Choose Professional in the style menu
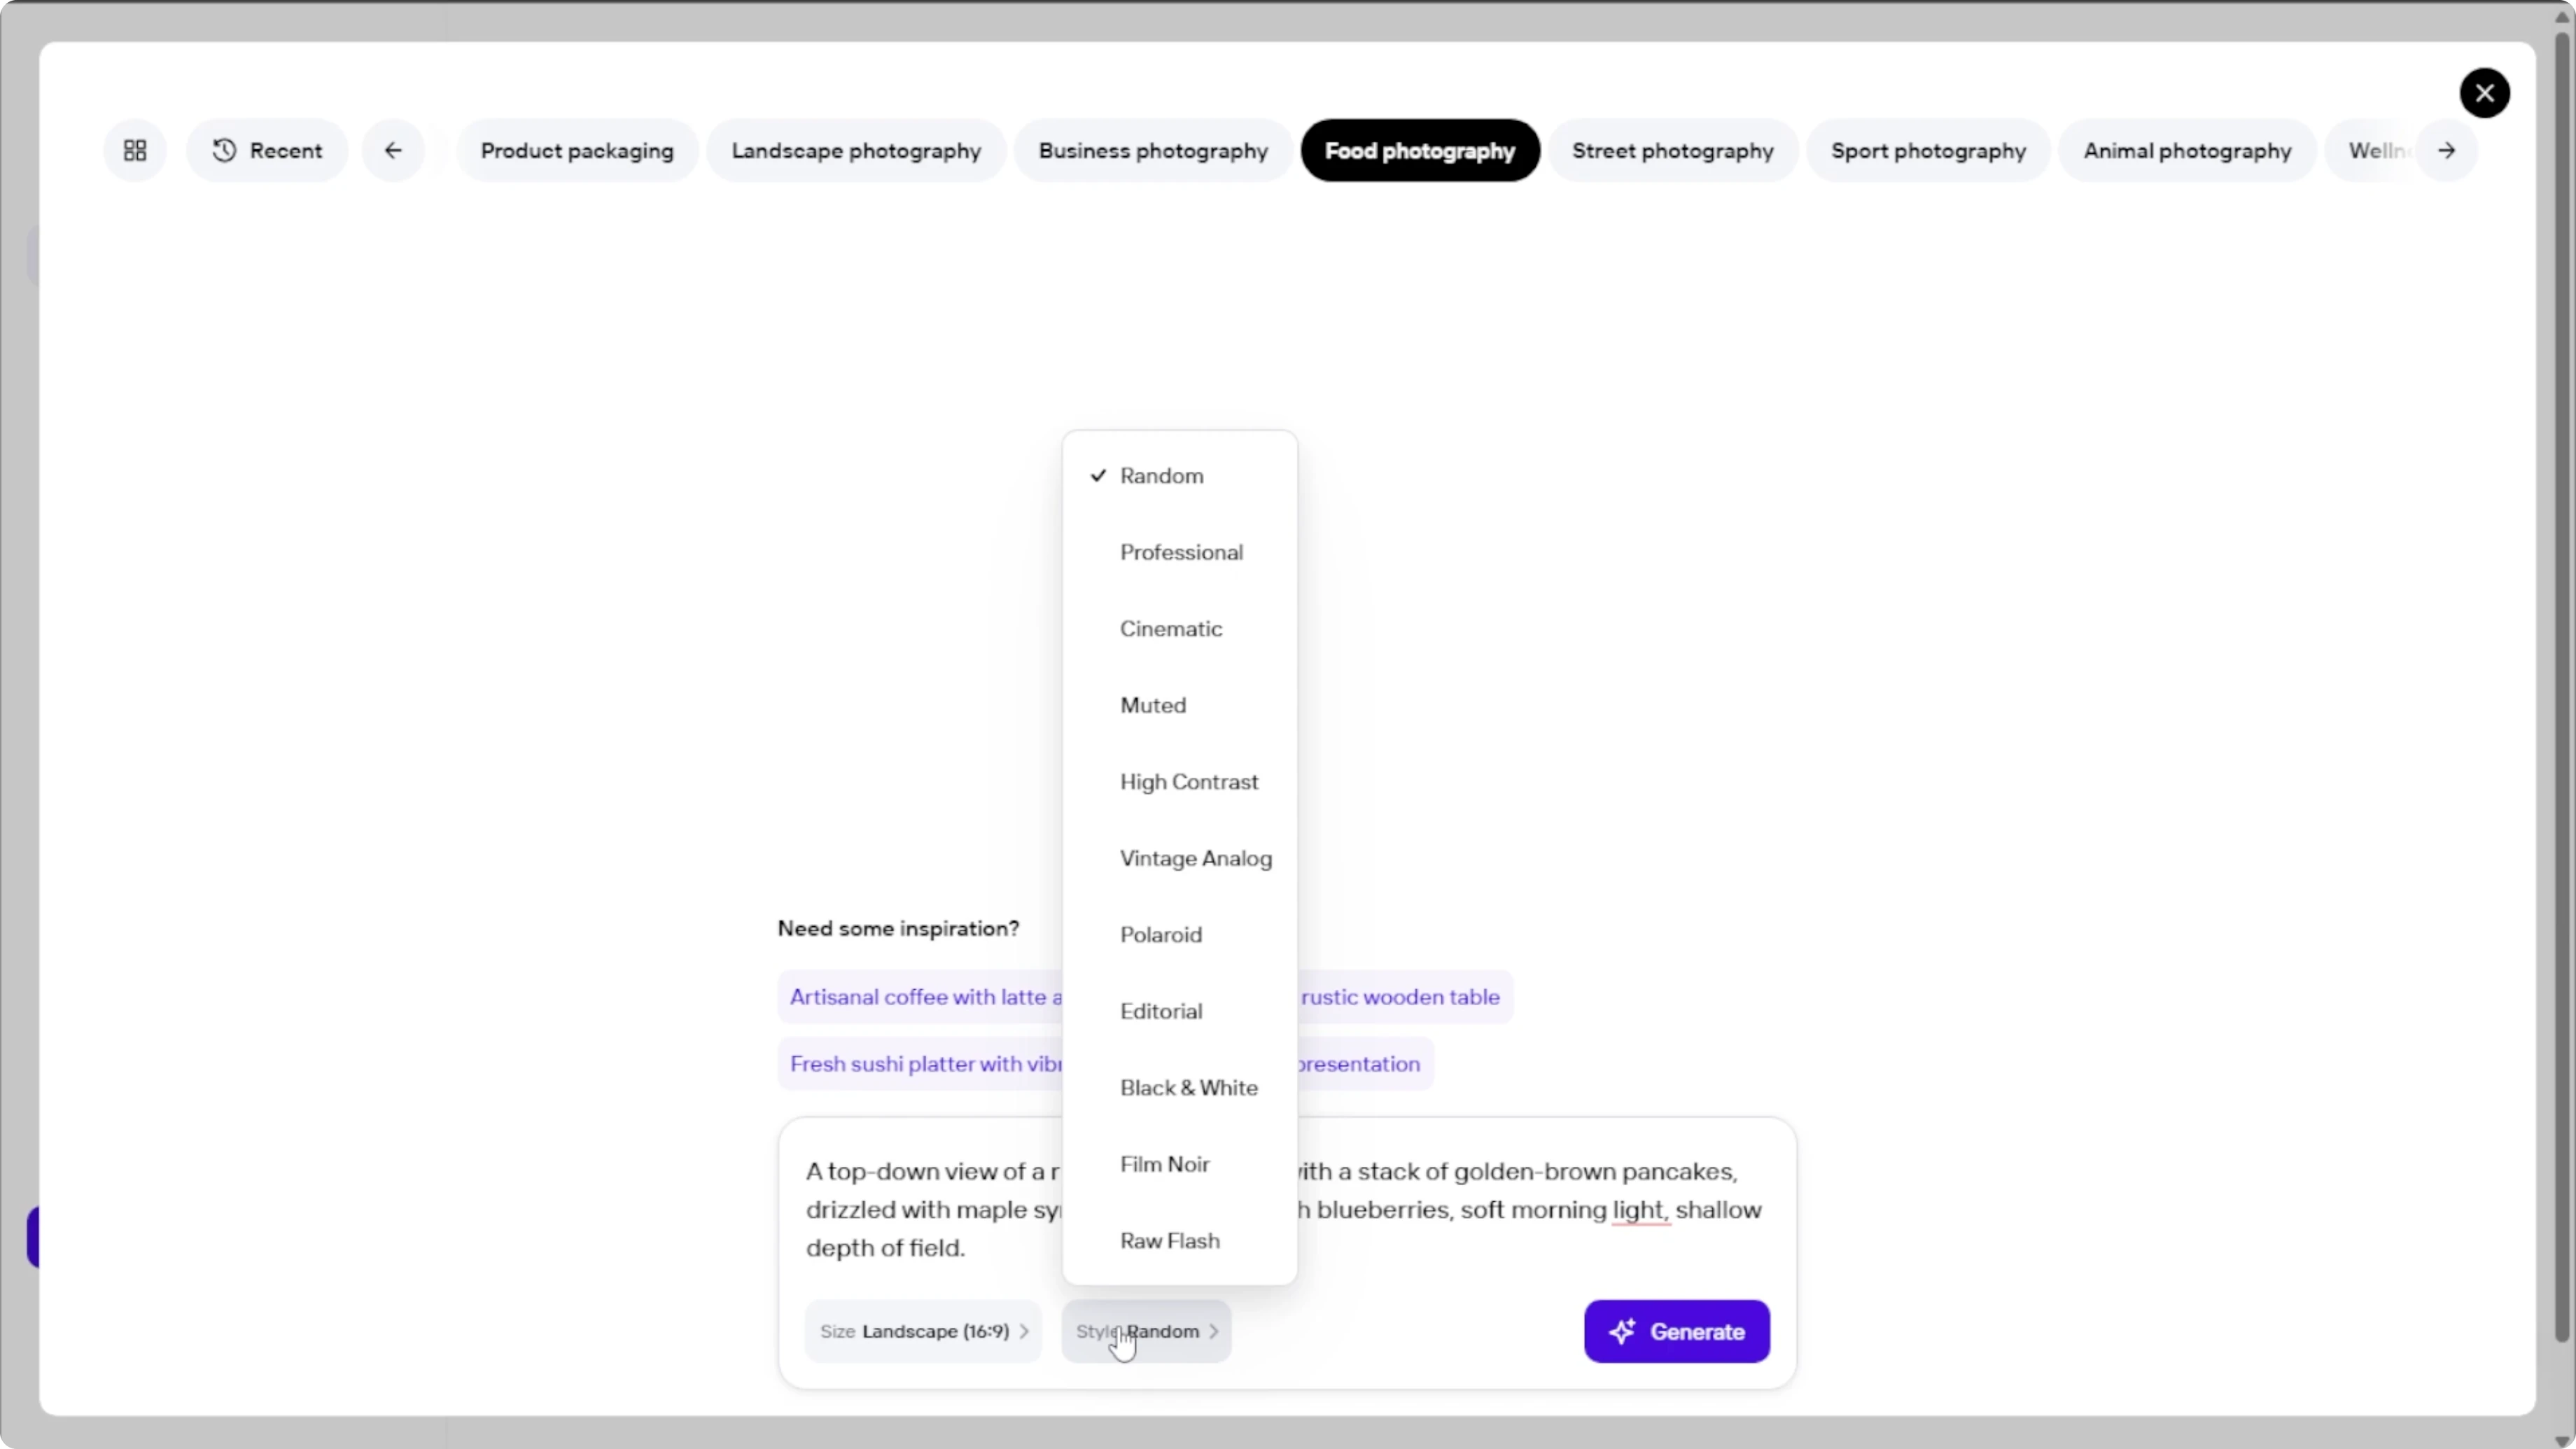This screenshot has width=2576, height=1449. click(x=1180, y=552)
